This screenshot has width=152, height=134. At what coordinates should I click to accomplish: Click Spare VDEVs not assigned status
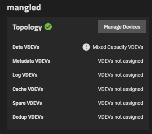point(120,103)
